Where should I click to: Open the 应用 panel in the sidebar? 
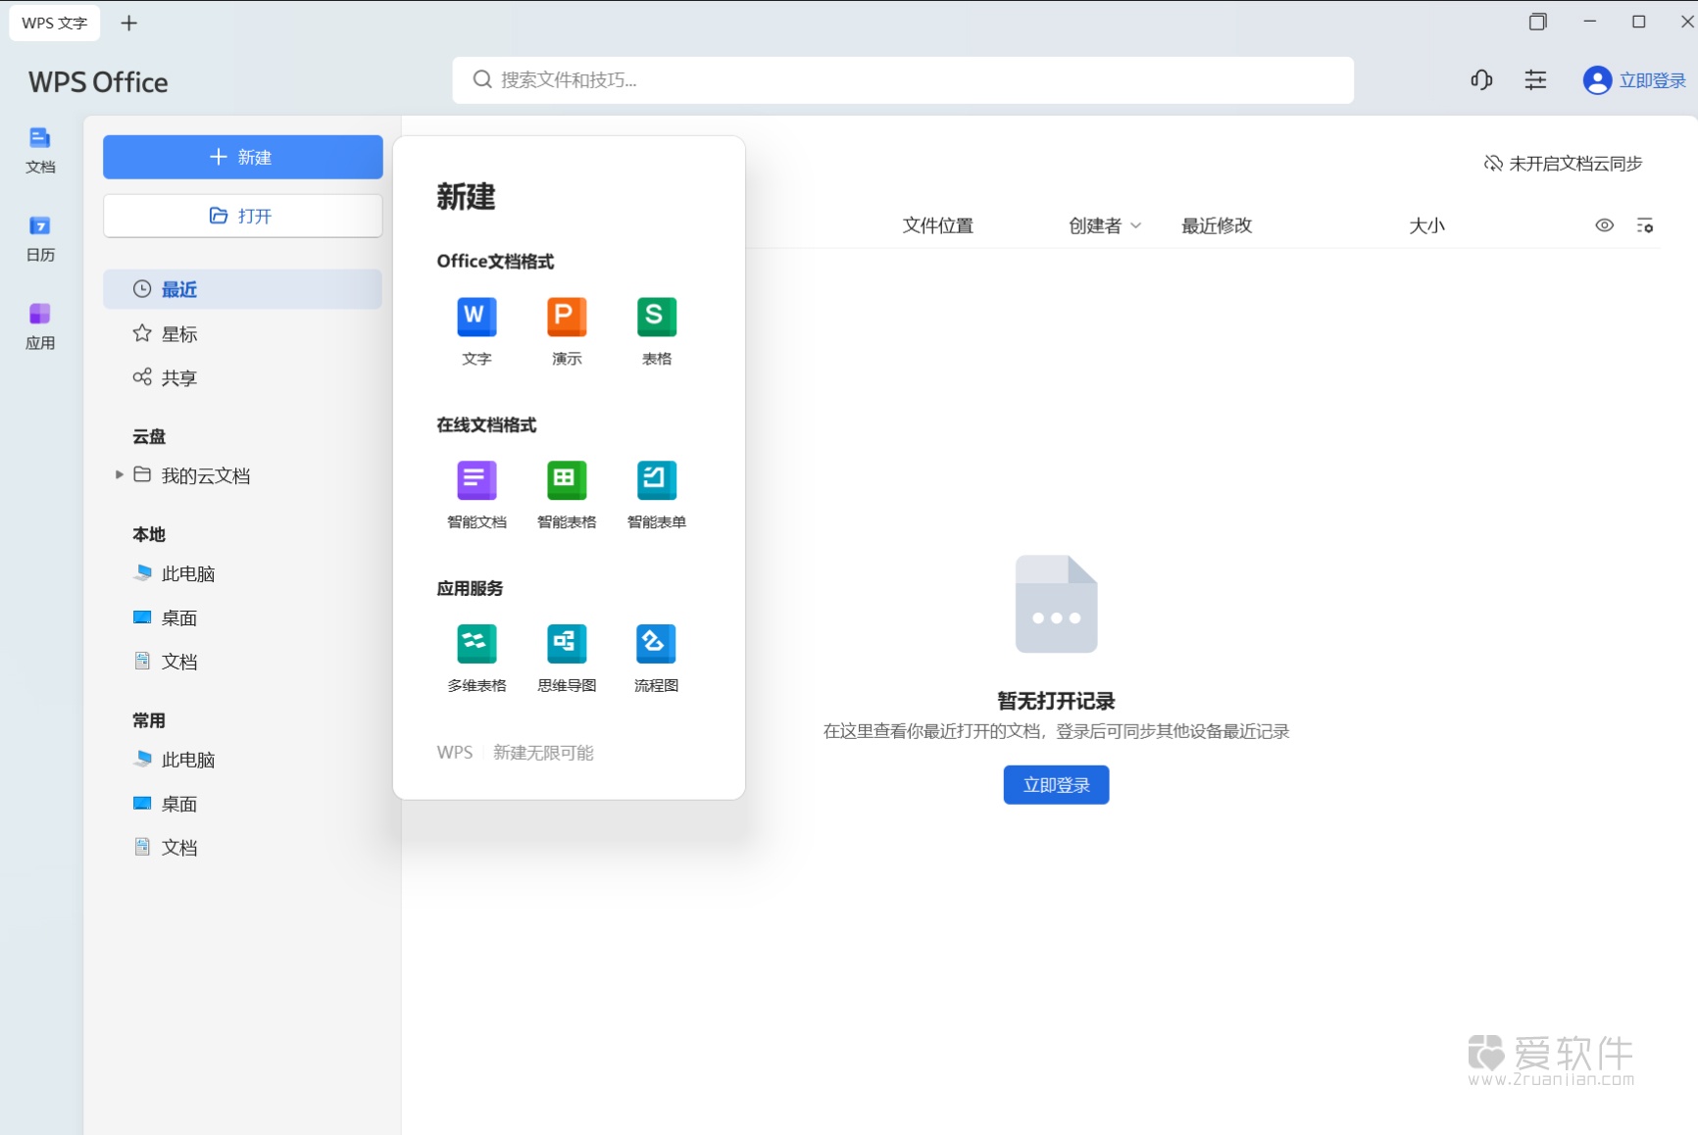click(x=39, y=324)
